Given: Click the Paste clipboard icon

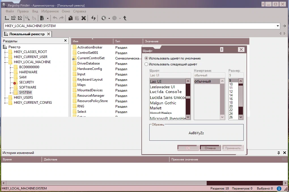Looking at the screenshot, I should click(x=77, y=18).
